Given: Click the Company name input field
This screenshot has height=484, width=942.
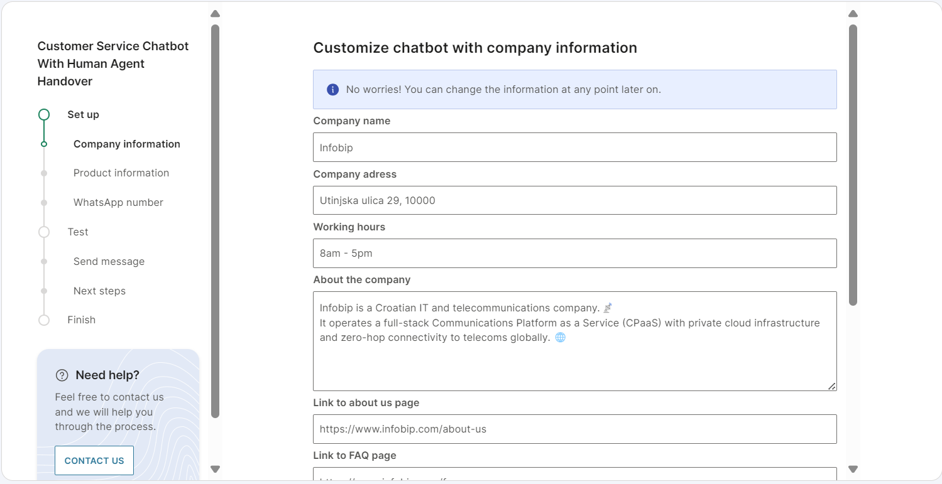Looking at the screenshot, I should 574,147.
